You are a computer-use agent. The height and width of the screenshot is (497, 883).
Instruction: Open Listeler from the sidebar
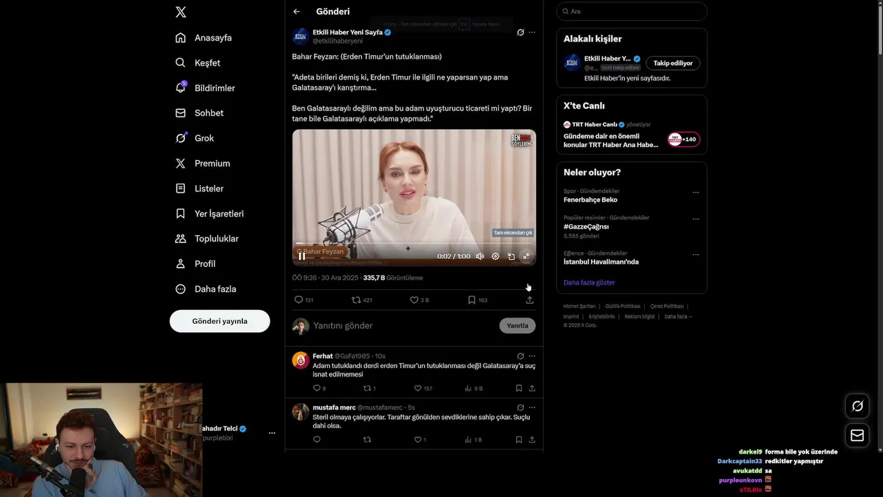tap(199, 188)
